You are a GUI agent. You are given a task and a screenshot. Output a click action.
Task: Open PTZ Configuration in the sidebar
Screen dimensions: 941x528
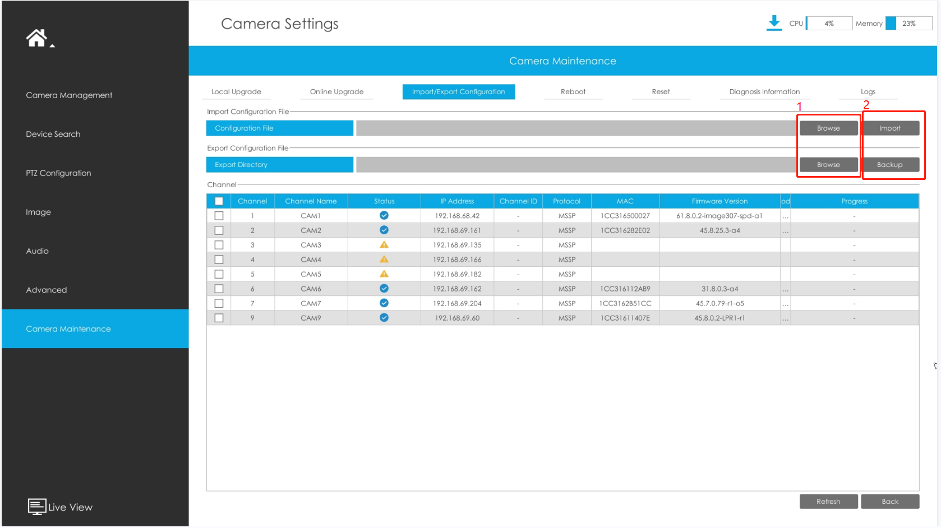coord(58,173)
